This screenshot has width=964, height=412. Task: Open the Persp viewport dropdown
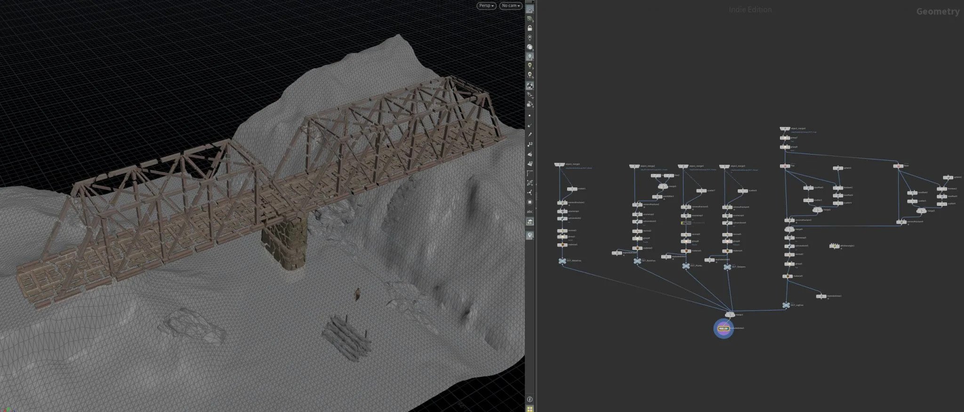[x=486, y=6]
